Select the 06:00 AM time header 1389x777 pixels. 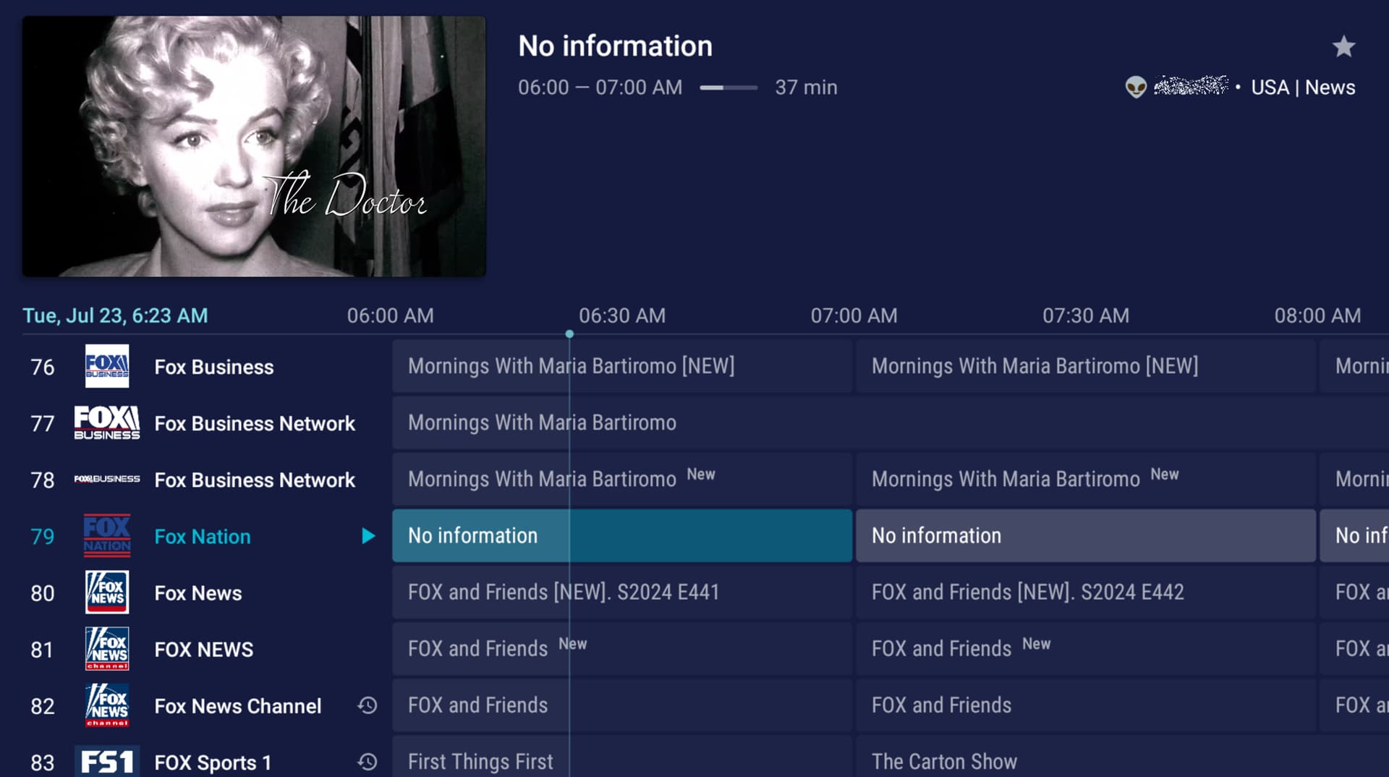(390, 315)
